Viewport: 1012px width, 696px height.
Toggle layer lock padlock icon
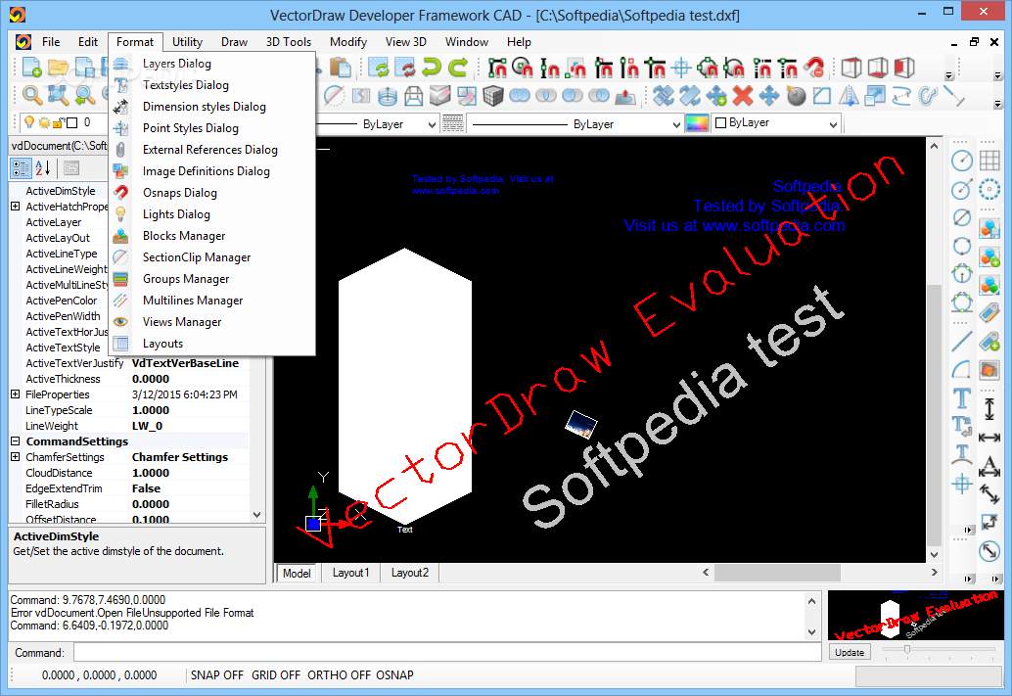coord(58,122)
